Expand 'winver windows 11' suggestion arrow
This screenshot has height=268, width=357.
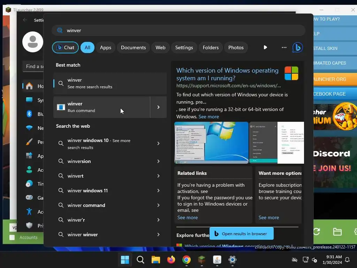click(x=159, y=191)
